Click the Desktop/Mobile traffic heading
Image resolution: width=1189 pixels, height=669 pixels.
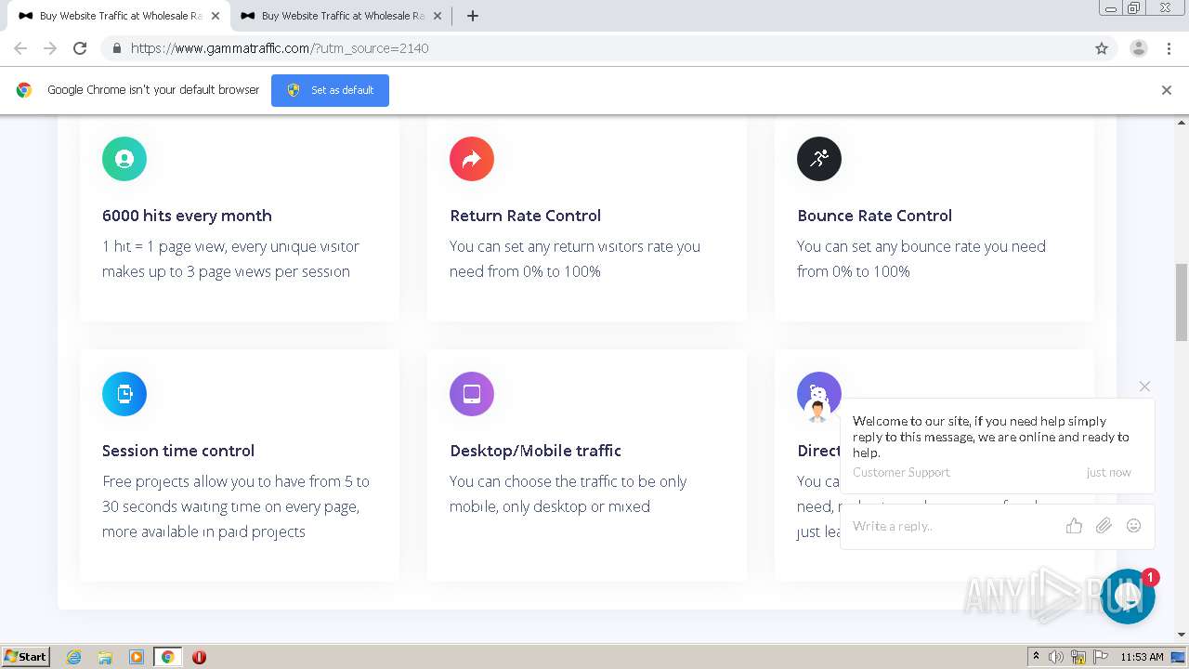536,451
